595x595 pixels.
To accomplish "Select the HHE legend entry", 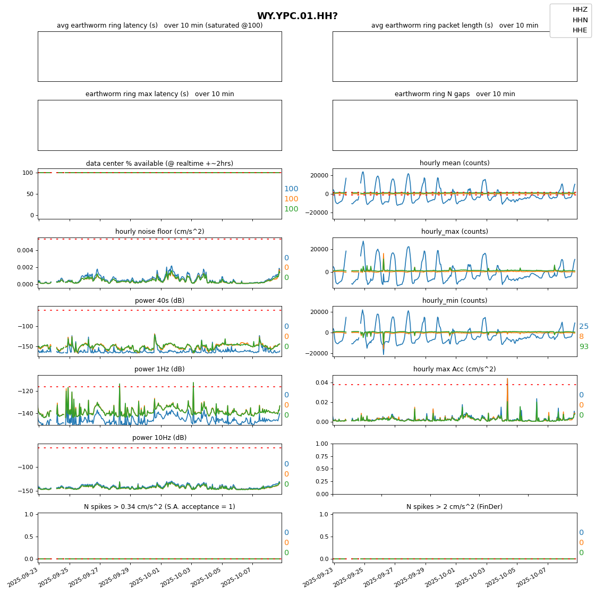I will coord(579,30).
